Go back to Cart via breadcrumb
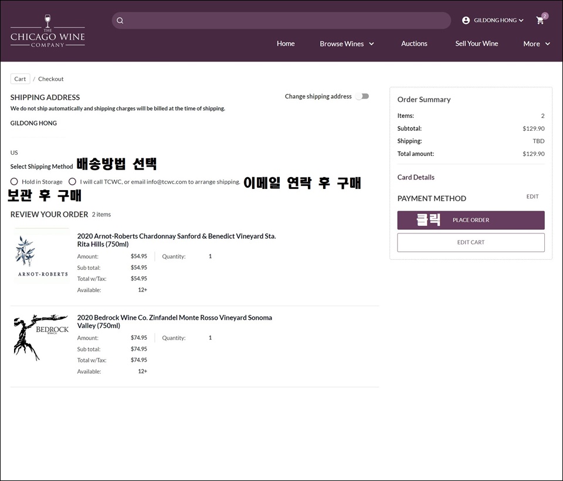The image size is (563, 481). [x=20, y=79]
